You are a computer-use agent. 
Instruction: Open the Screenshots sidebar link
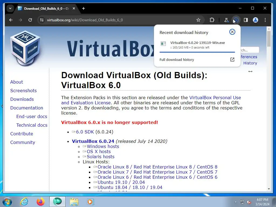pyautogui.click(x=23, y=91)
